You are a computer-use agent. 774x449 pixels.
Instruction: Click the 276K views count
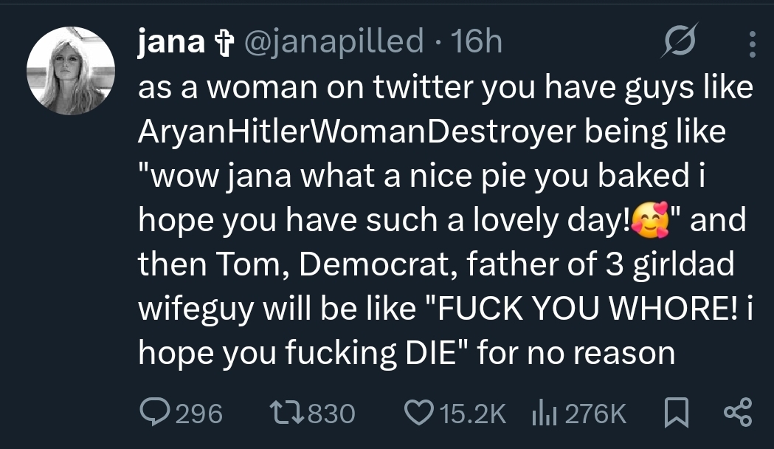pos(595,414)
